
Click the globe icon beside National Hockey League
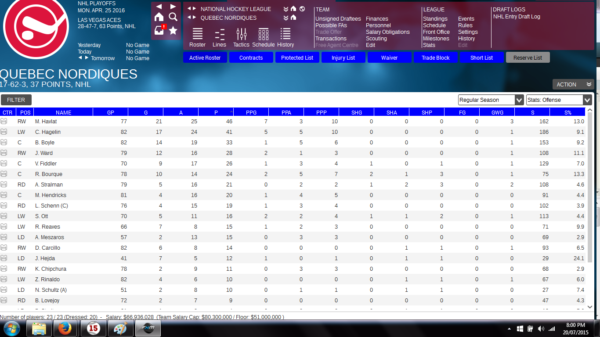pos(302,9)
